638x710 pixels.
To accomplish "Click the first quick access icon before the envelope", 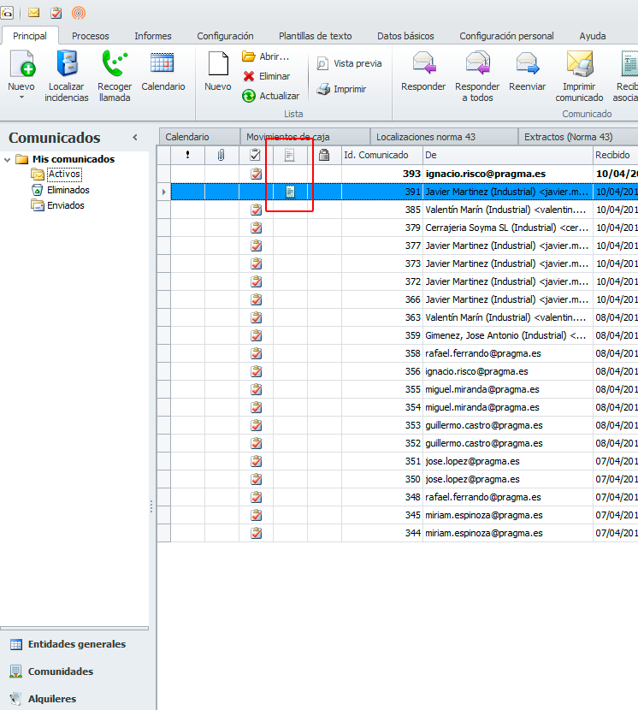I will (7, 13).
